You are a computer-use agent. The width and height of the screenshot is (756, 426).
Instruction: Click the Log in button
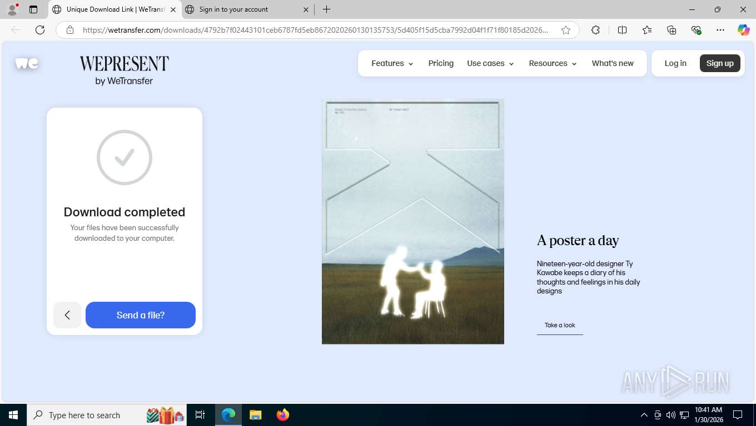point(675,63)
